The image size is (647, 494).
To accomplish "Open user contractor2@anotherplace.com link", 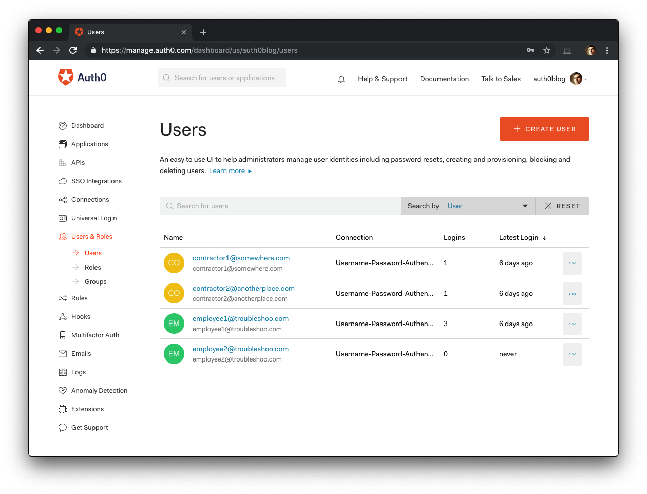I will point(243,288).
